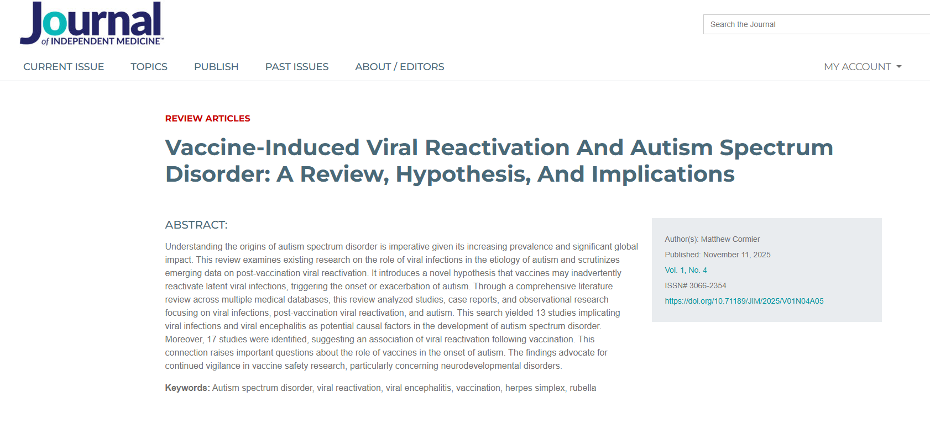This screenshot has height=434, width=930.
Task: Click the Journal of Independent Medicine logo
Action: tap(92, 23)
